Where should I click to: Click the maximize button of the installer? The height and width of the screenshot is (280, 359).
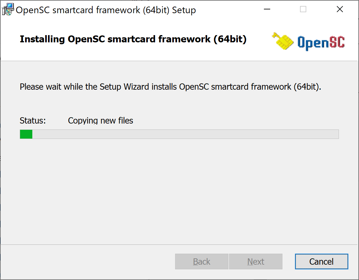click(303, 9)
